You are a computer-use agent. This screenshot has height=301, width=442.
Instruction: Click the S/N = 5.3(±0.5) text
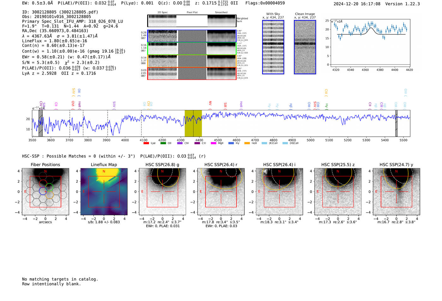pos(41,63)
